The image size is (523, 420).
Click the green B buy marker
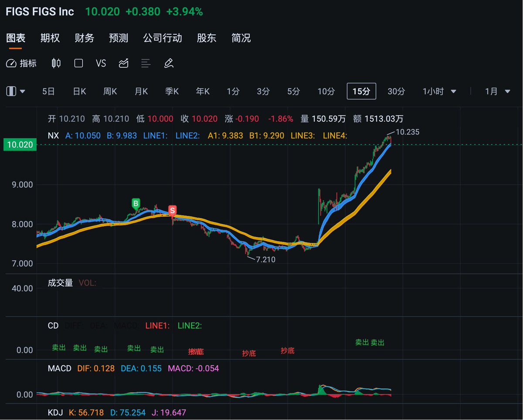pos(136,204)
